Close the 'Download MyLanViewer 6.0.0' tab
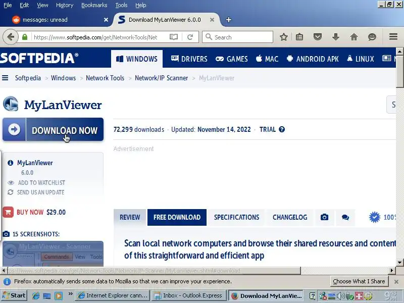 point(212,20)
